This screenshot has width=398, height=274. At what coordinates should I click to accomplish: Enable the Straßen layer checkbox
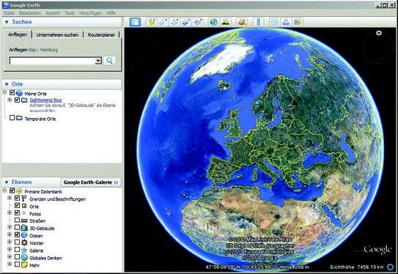pos(17,220)
